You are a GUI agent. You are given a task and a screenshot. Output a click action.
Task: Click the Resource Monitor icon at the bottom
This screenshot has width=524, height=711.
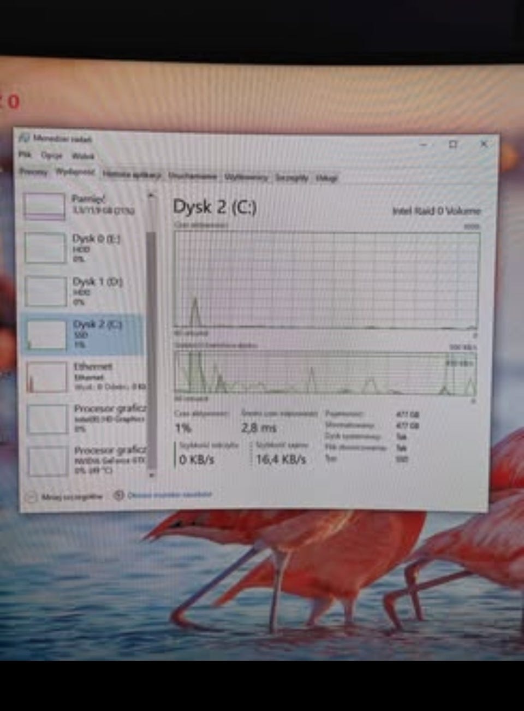118,495
